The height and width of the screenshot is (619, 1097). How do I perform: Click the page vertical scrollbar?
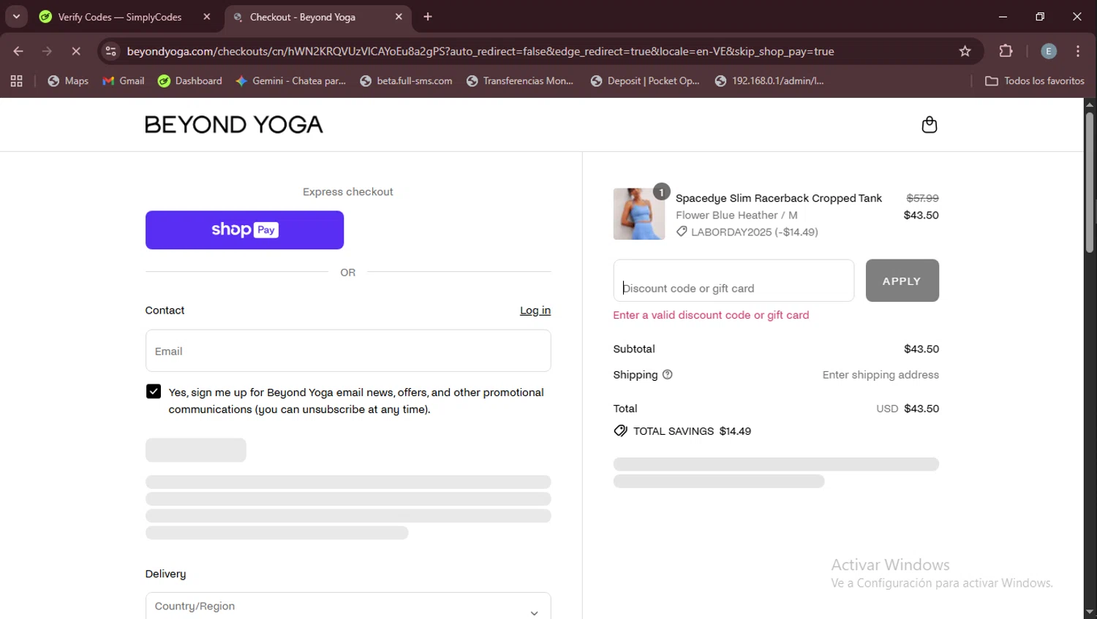(x=1090, y=183)
